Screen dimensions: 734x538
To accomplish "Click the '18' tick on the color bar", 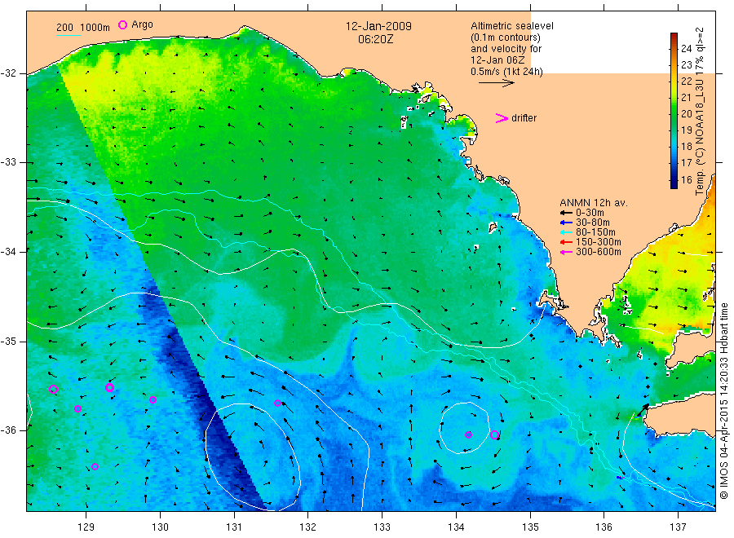I will (x=686, y=147).
